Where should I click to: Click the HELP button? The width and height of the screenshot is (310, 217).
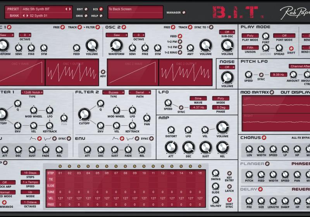click(101, 16)
